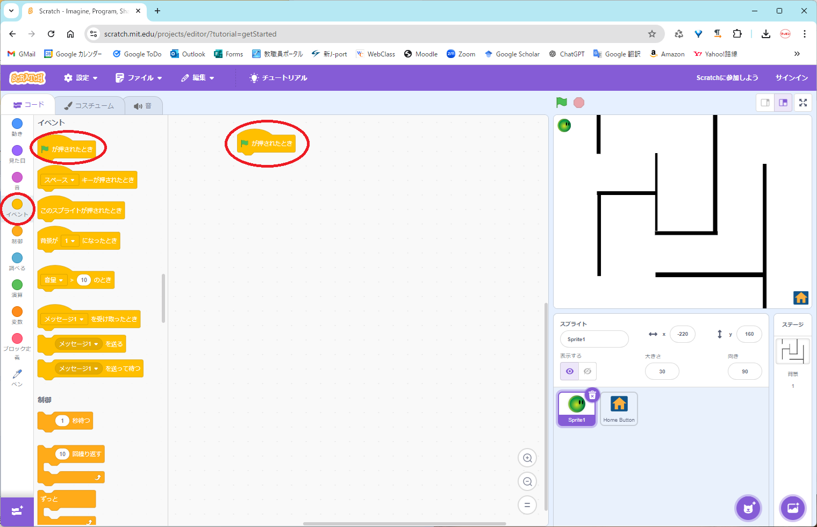Switch to large stage layout
This screenshot has height=527, width=817.
point(783,103)
